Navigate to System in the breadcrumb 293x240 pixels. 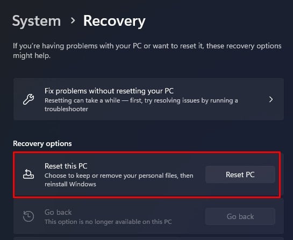tap(37, 21)
